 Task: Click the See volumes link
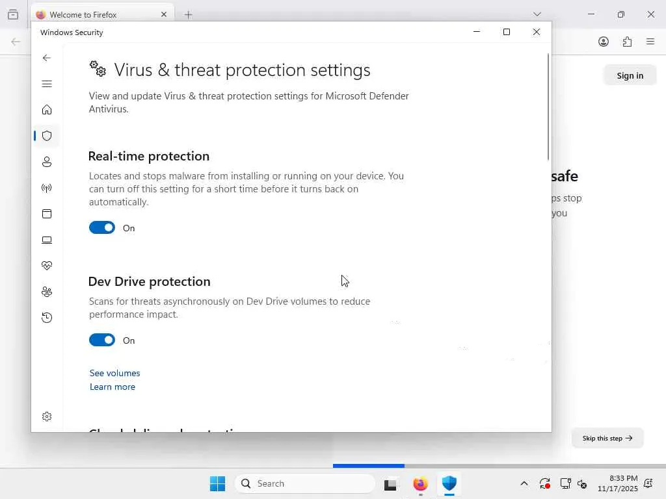tap(114, 373)
